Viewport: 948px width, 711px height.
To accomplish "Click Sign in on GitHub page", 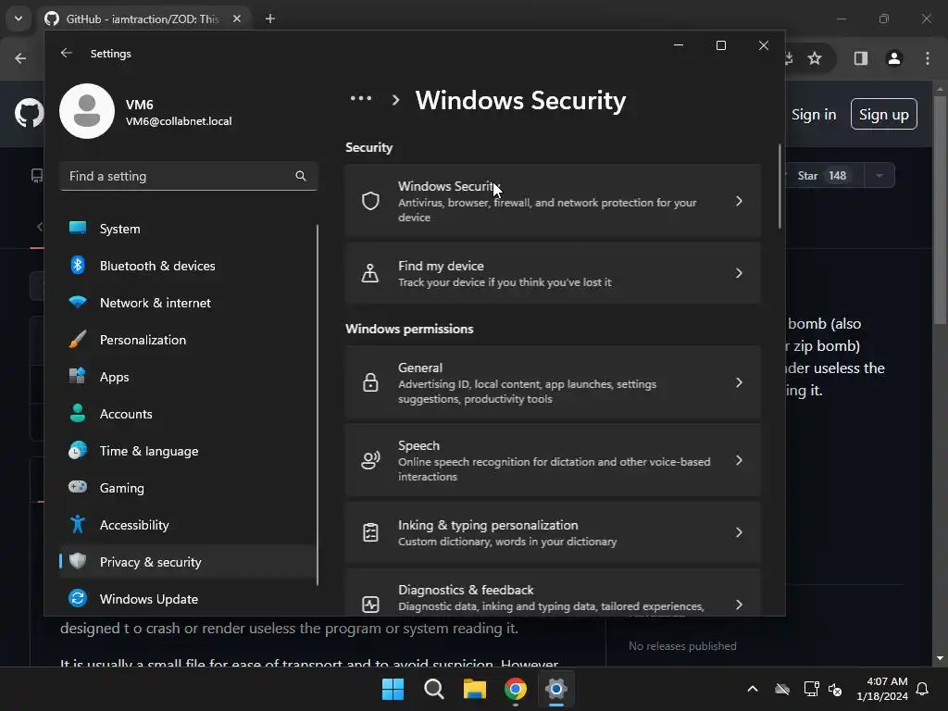I will [814, 114].
